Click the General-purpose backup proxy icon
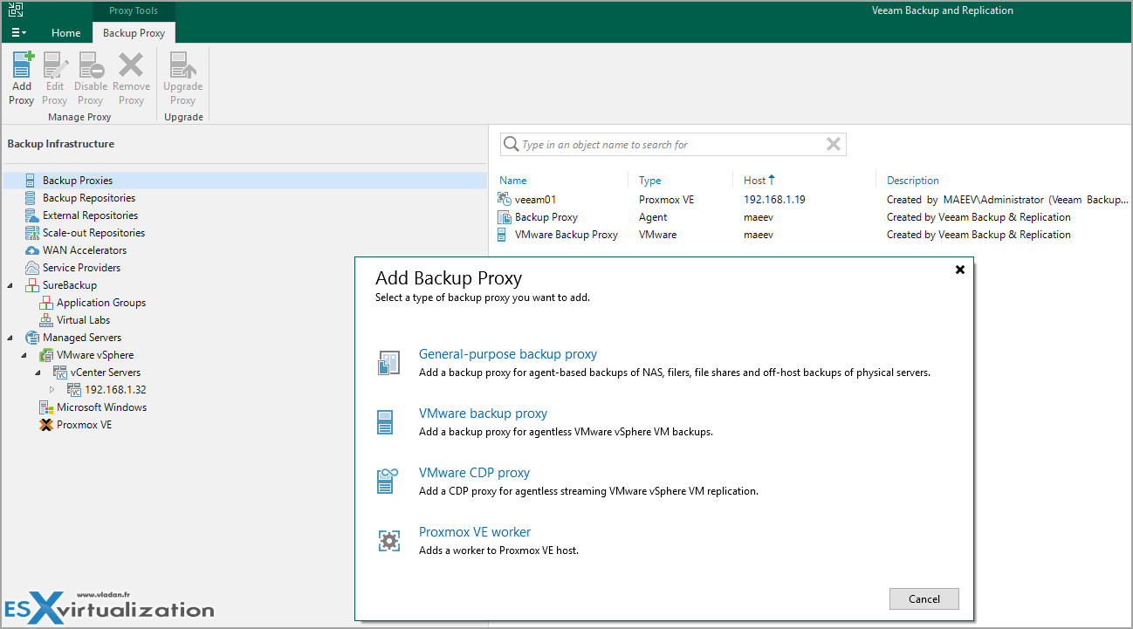 pyautogui.click(x=388, y=363)
